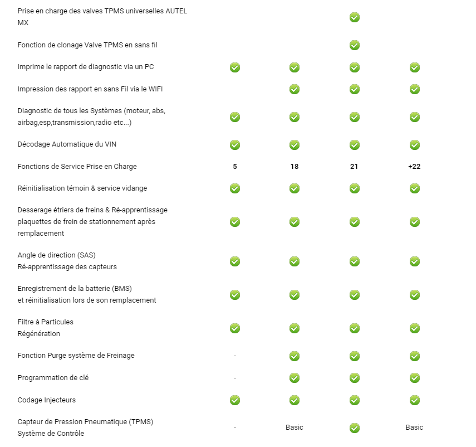Click the '21' service functions value
The width and height of the screenshot is (476, 447).
point(355,167)
